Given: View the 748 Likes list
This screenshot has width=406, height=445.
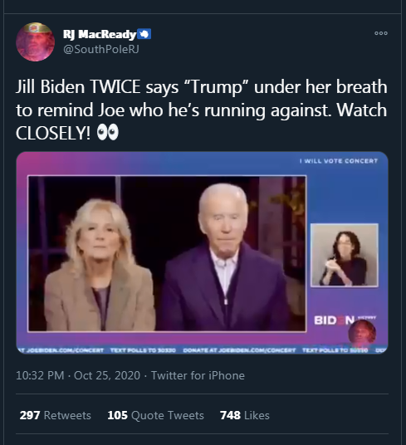Looking at the screenshot, I should 245,415.
